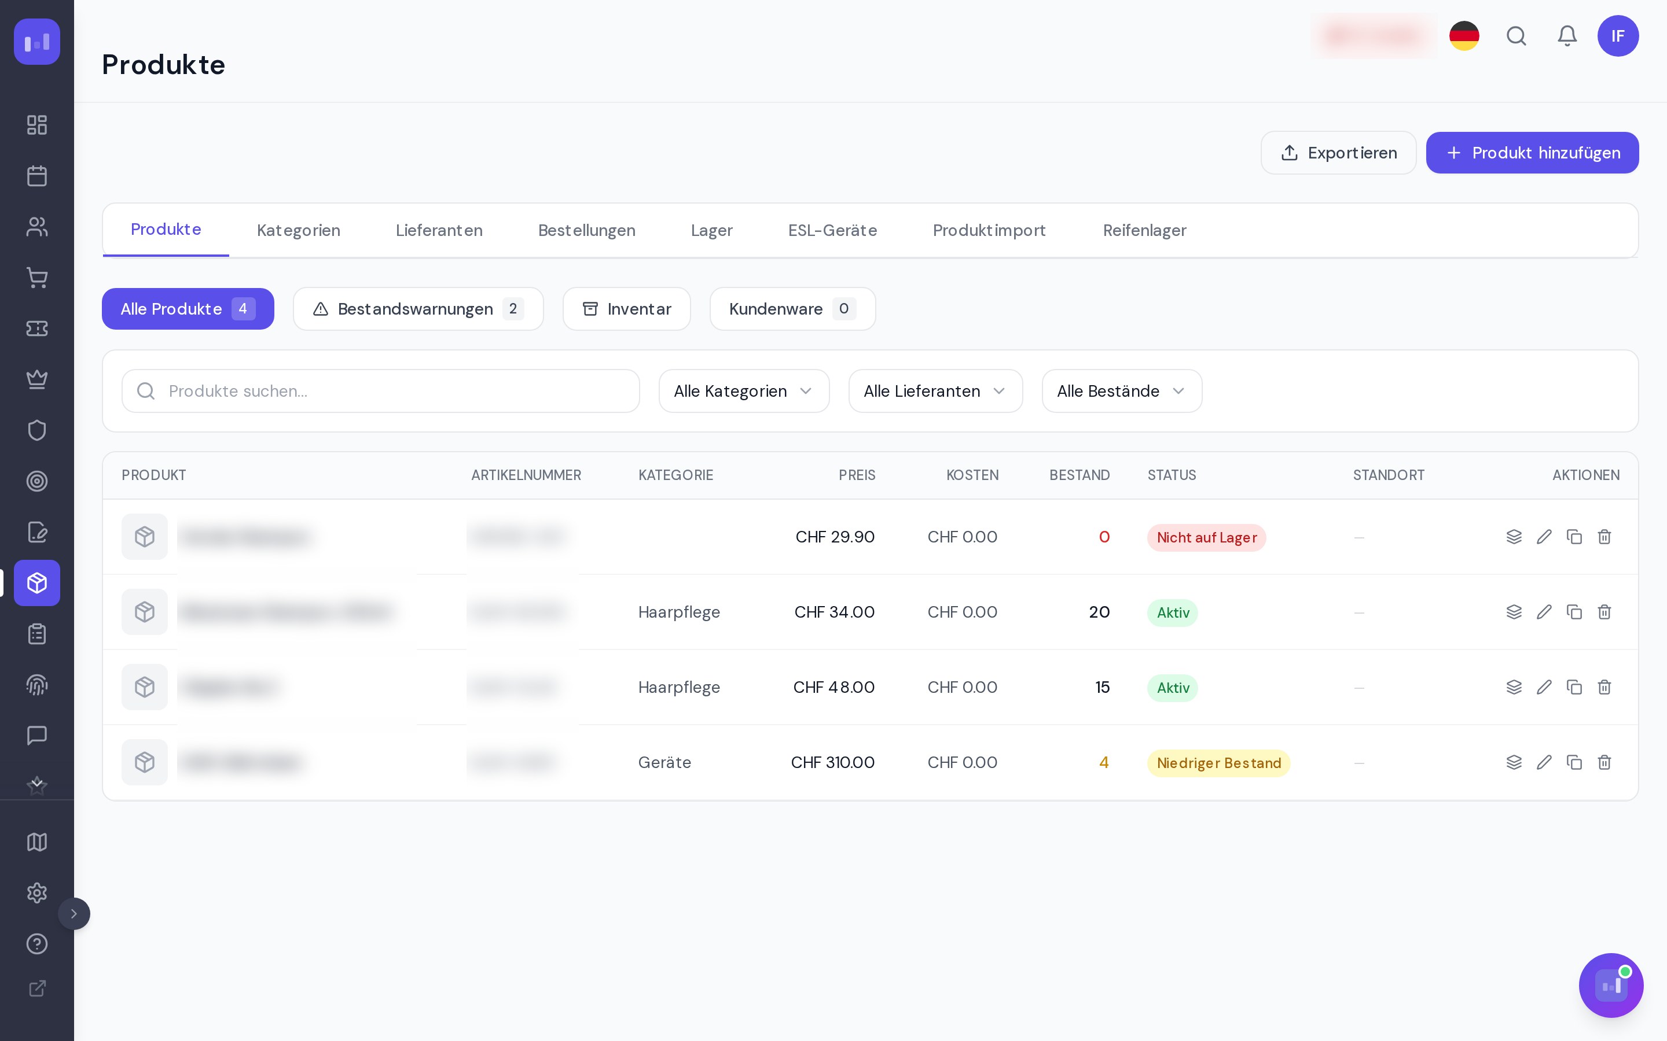Open the chat assistant bubble
1667x1041 pixels.
click(x=1610, y=985)
